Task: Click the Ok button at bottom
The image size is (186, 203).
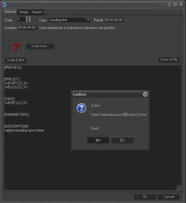Action: tap(145, 197)
